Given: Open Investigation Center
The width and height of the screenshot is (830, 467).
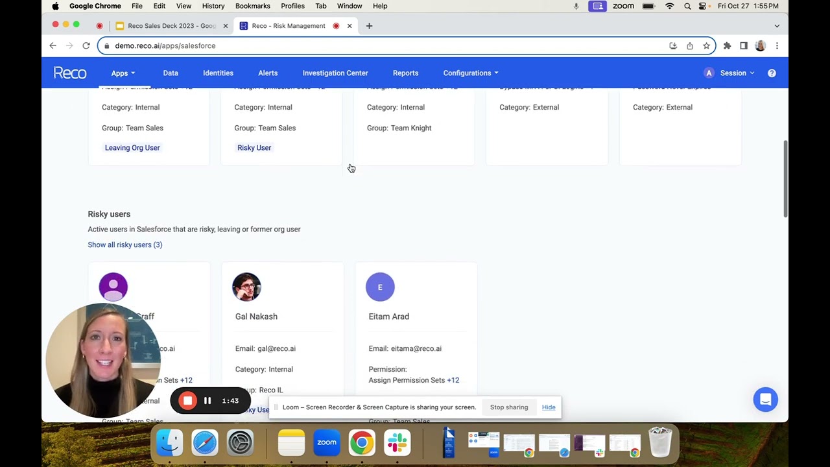Looking at the screenshot, I should 335,73.
